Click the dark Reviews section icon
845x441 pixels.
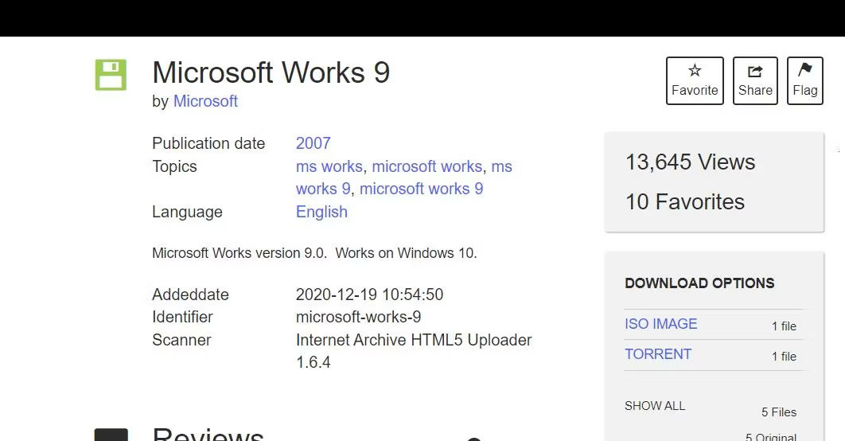click(x=111, y=435)
